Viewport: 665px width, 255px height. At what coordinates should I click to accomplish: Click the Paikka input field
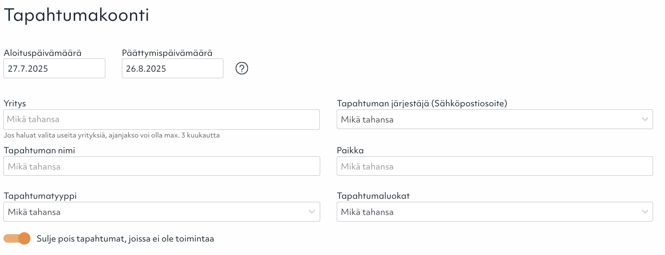(x=495, y=166)
